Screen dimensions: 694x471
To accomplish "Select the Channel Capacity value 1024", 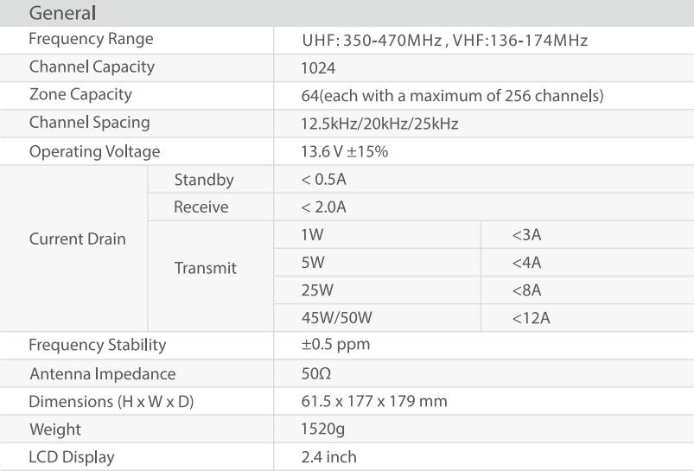I will point(317,68).
